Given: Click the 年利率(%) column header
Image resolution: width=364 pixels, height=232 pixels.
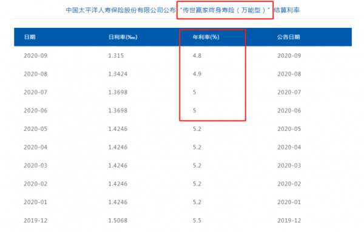Looking at the screenshot, I should pyautogui.click(x=206, y=37).
